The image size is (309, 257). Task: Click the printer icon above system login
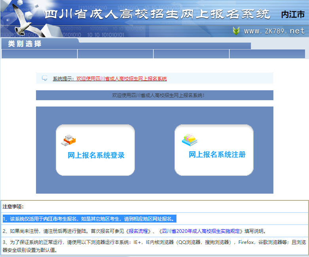click(x=68, y=140)
